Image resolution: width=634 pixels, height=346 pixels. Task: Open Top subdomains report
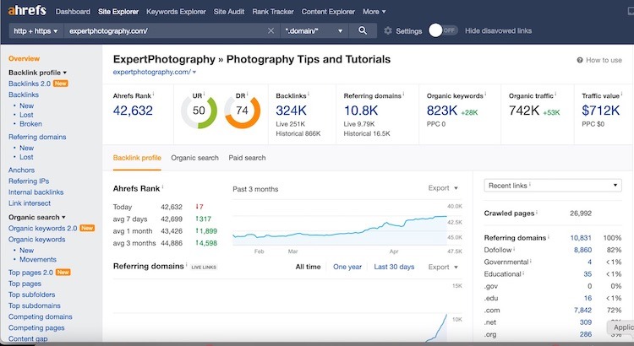point(35,305)
